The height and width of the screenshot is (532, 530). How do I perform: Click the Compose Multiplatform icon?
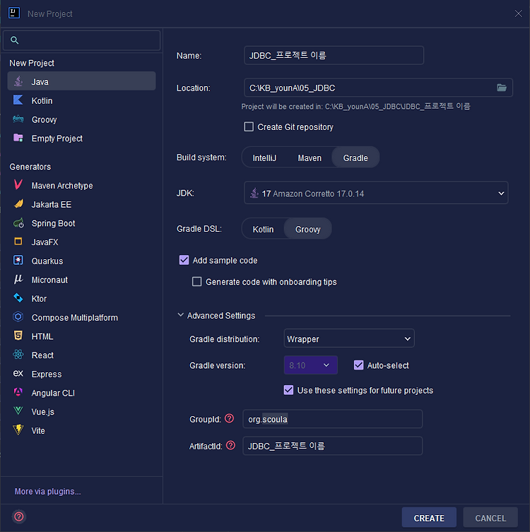click(18, 317)
